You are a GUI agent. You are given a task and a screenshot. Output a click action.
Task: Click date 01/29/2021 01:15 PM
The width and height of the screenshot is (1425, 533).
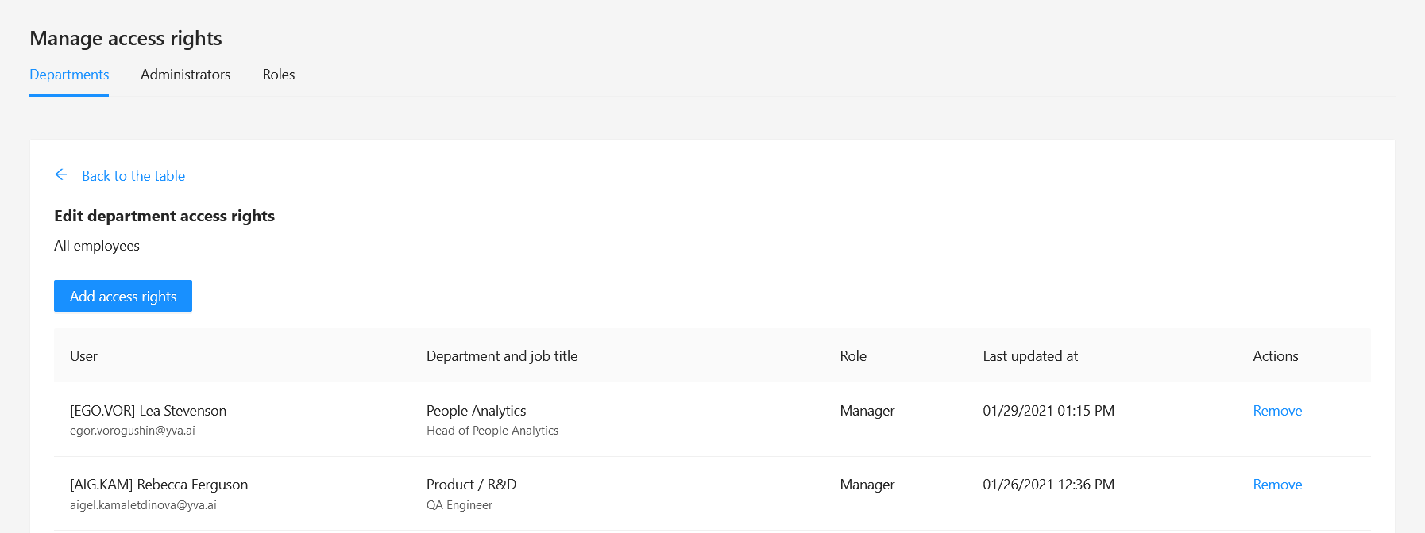click(1048, 411)
